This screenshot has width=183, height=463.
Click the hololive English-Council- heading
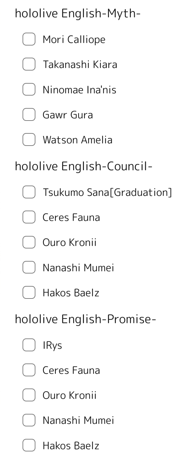(x=84, y=166)
